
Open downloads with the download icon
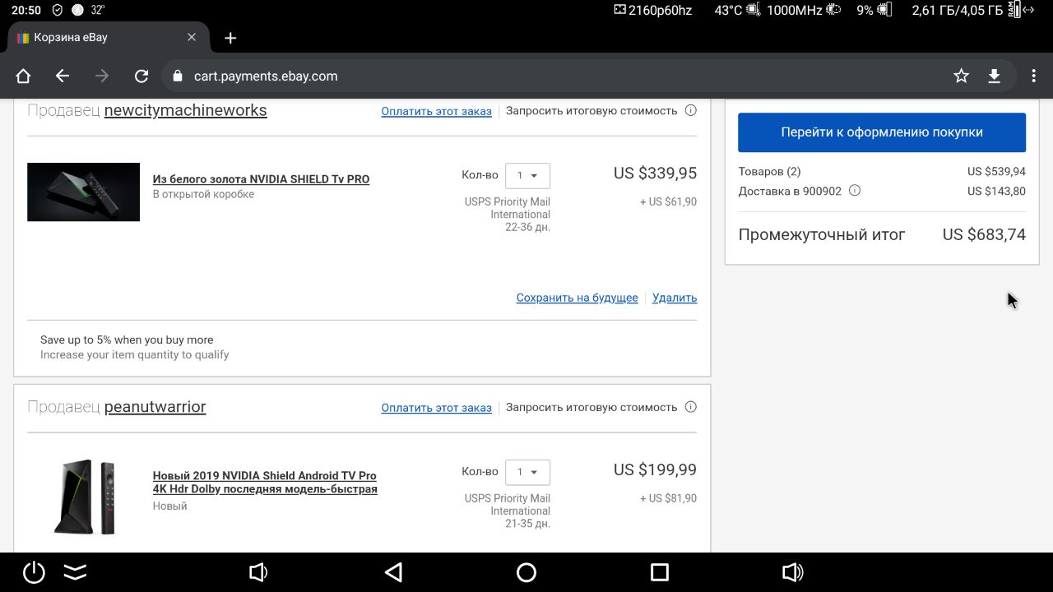click(x=994, y=76)
